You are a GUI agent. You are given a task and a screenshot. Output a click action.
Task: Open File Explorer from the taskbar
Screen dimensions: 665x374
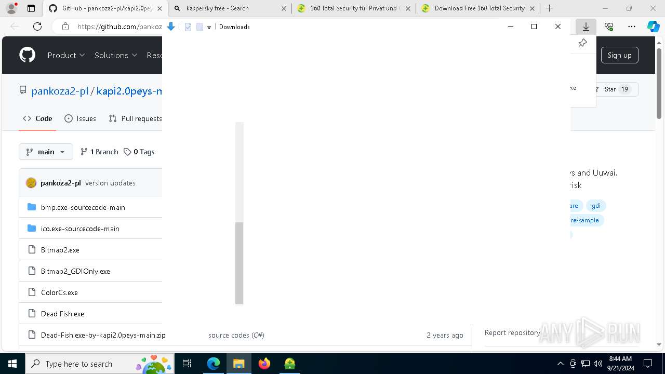239,364
